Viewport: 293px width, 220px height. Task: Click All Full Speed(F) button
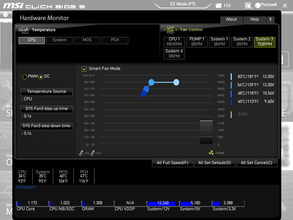[x=173, y=163]
